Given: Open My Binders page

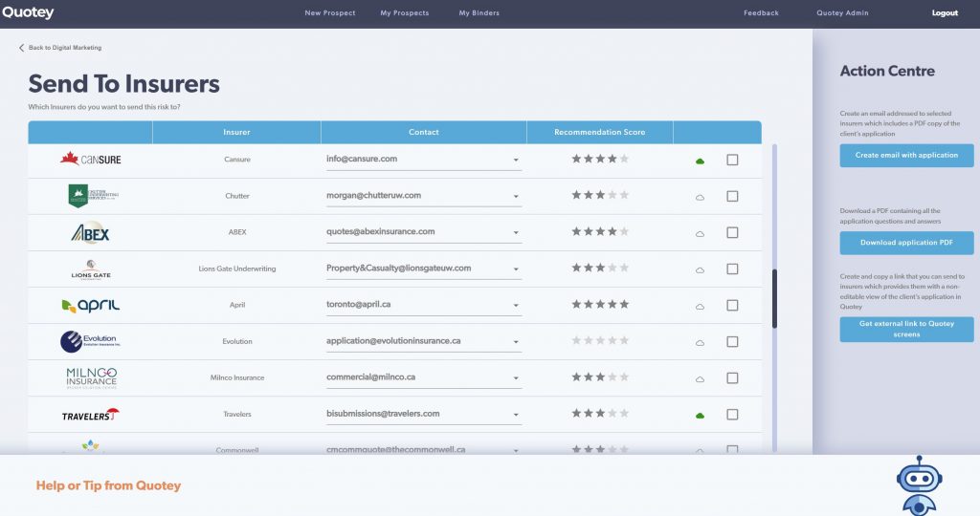Looking at the screenshot, I should (x=479, y=13).
